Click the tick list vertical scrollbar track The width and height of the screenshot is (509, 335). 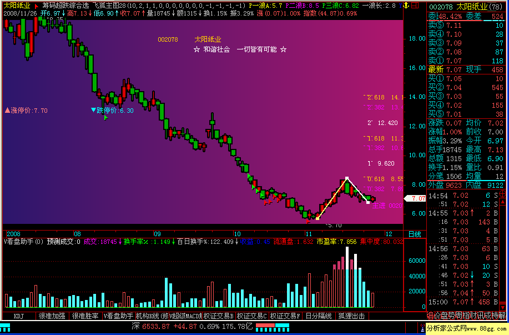(x=502, y=254)
